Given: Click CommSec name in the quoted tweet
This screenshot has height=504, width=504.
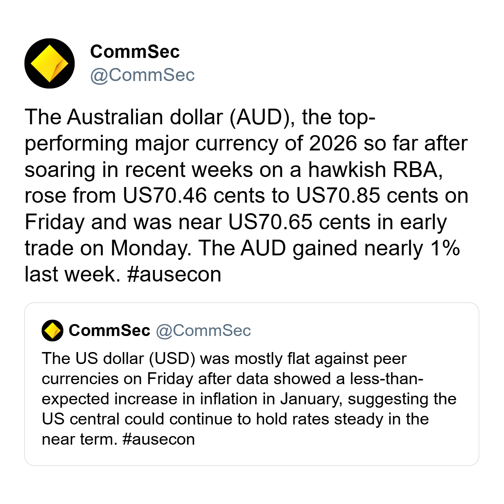Looking at the screenshot, I should pyautogui.click(x=109, y=330).
